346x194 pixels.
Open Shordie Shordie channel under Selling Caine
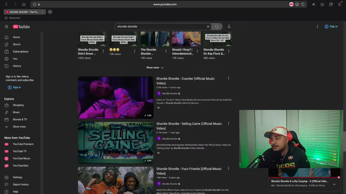[169, 139]
